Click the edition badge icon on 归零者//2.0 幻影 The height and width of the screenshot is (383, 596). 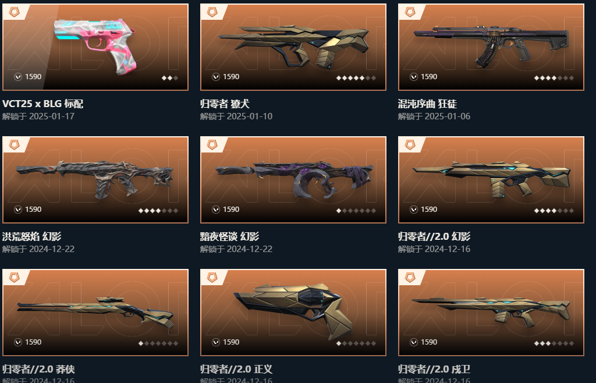pyautogui.click(x=410, y=145)
